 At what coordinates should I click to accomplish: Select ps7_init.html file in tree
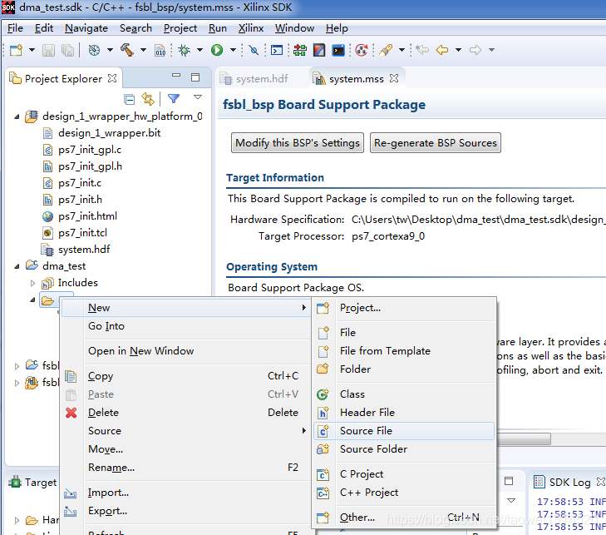[87, 216]
